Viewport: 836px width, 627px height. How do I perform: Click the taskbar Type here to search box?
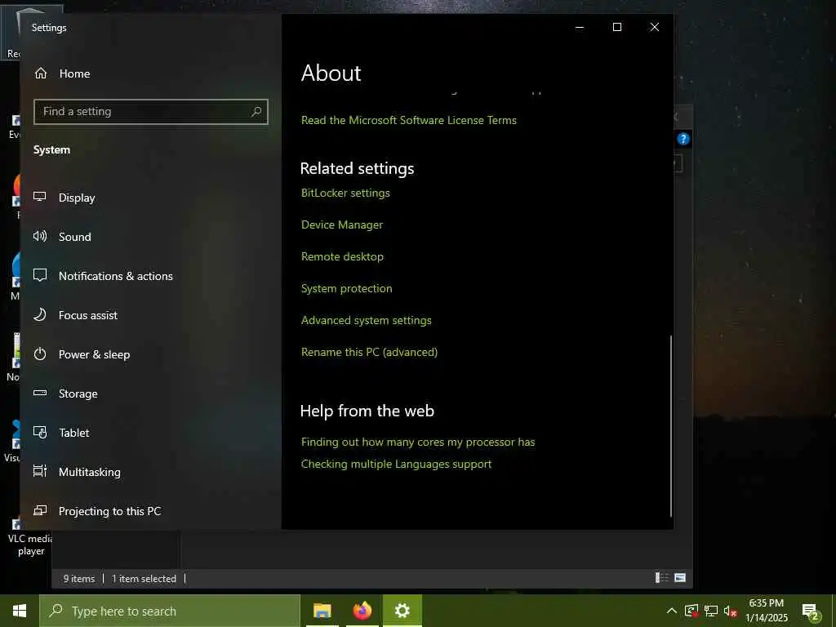[x=170, y=611]
